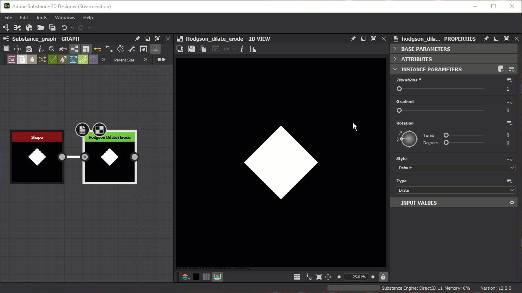Zoom in with plus button in 2D View

pos(373,277)
